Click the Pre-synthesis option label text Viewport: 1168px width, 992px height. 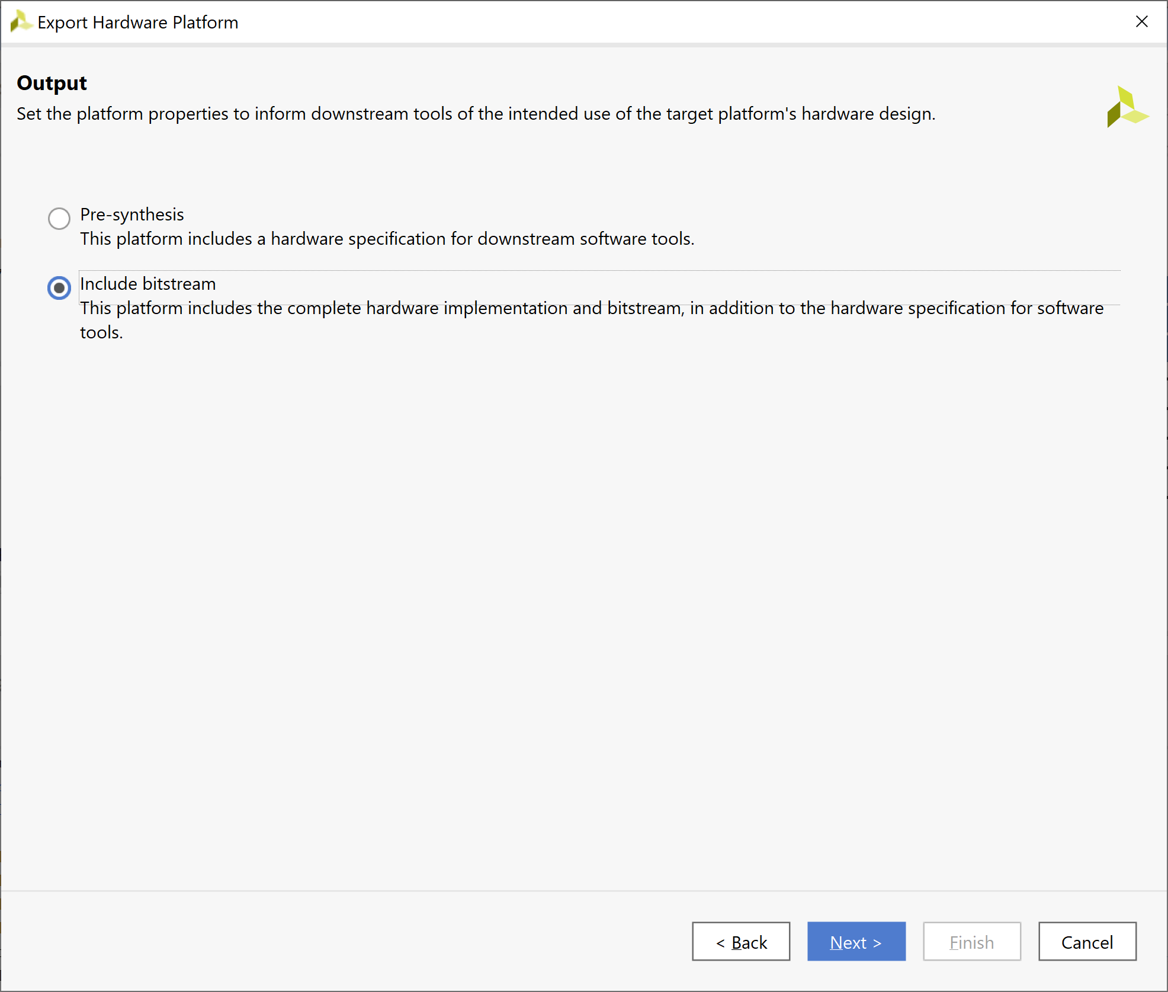(131, 215)
